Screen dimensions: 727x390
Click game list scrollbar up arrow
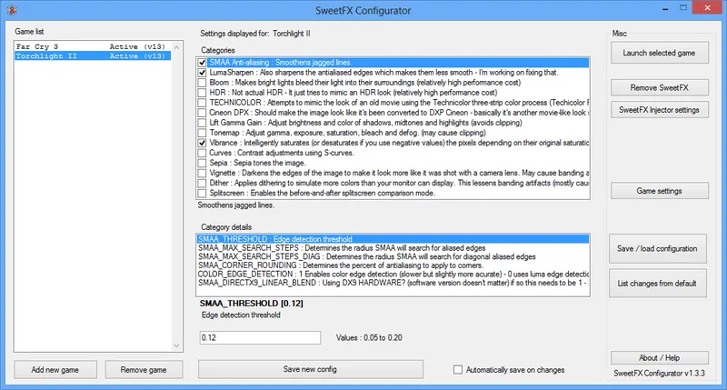[176, 47]
